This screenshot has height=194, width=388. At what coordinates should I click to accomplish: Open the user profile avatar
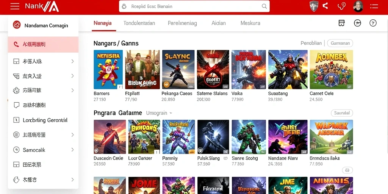click(x=358, y=6)
